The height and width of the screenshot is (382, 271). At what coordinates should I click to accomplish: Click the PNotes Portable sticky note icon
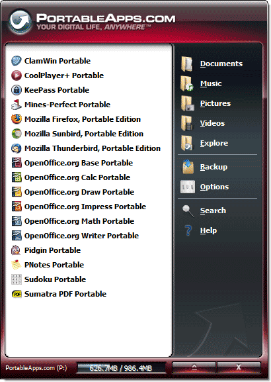coord(17,265)
